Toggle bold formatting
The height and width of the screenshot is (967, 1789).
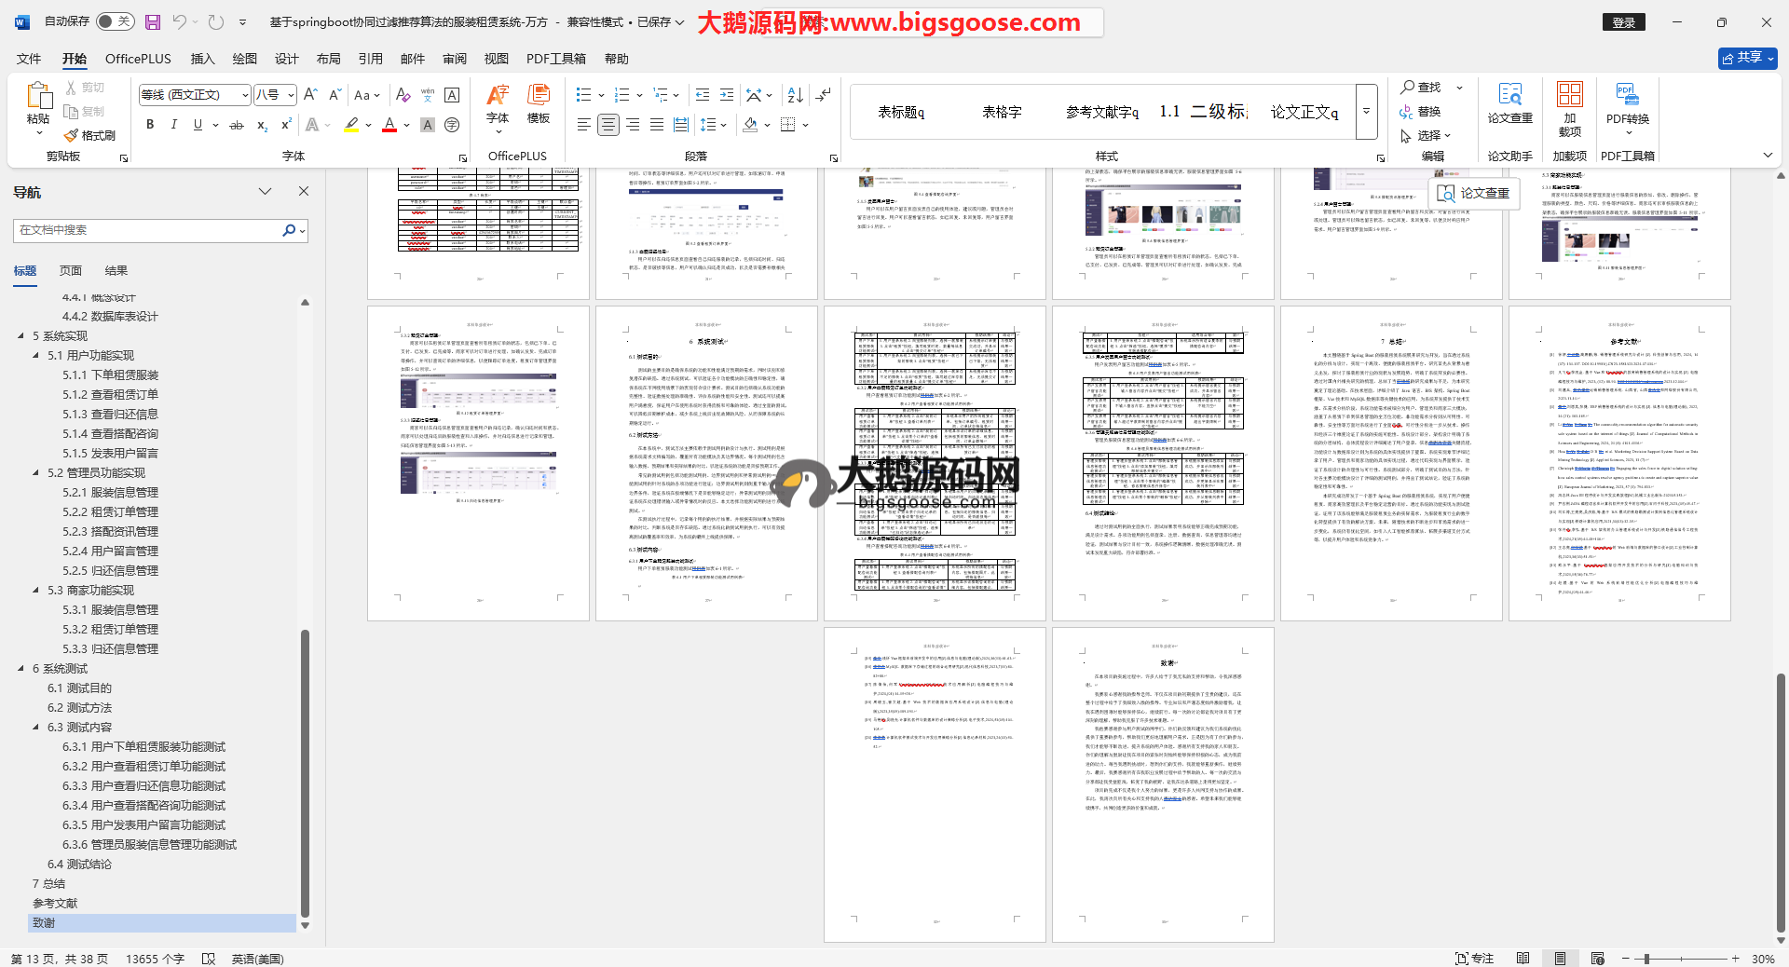150,125
